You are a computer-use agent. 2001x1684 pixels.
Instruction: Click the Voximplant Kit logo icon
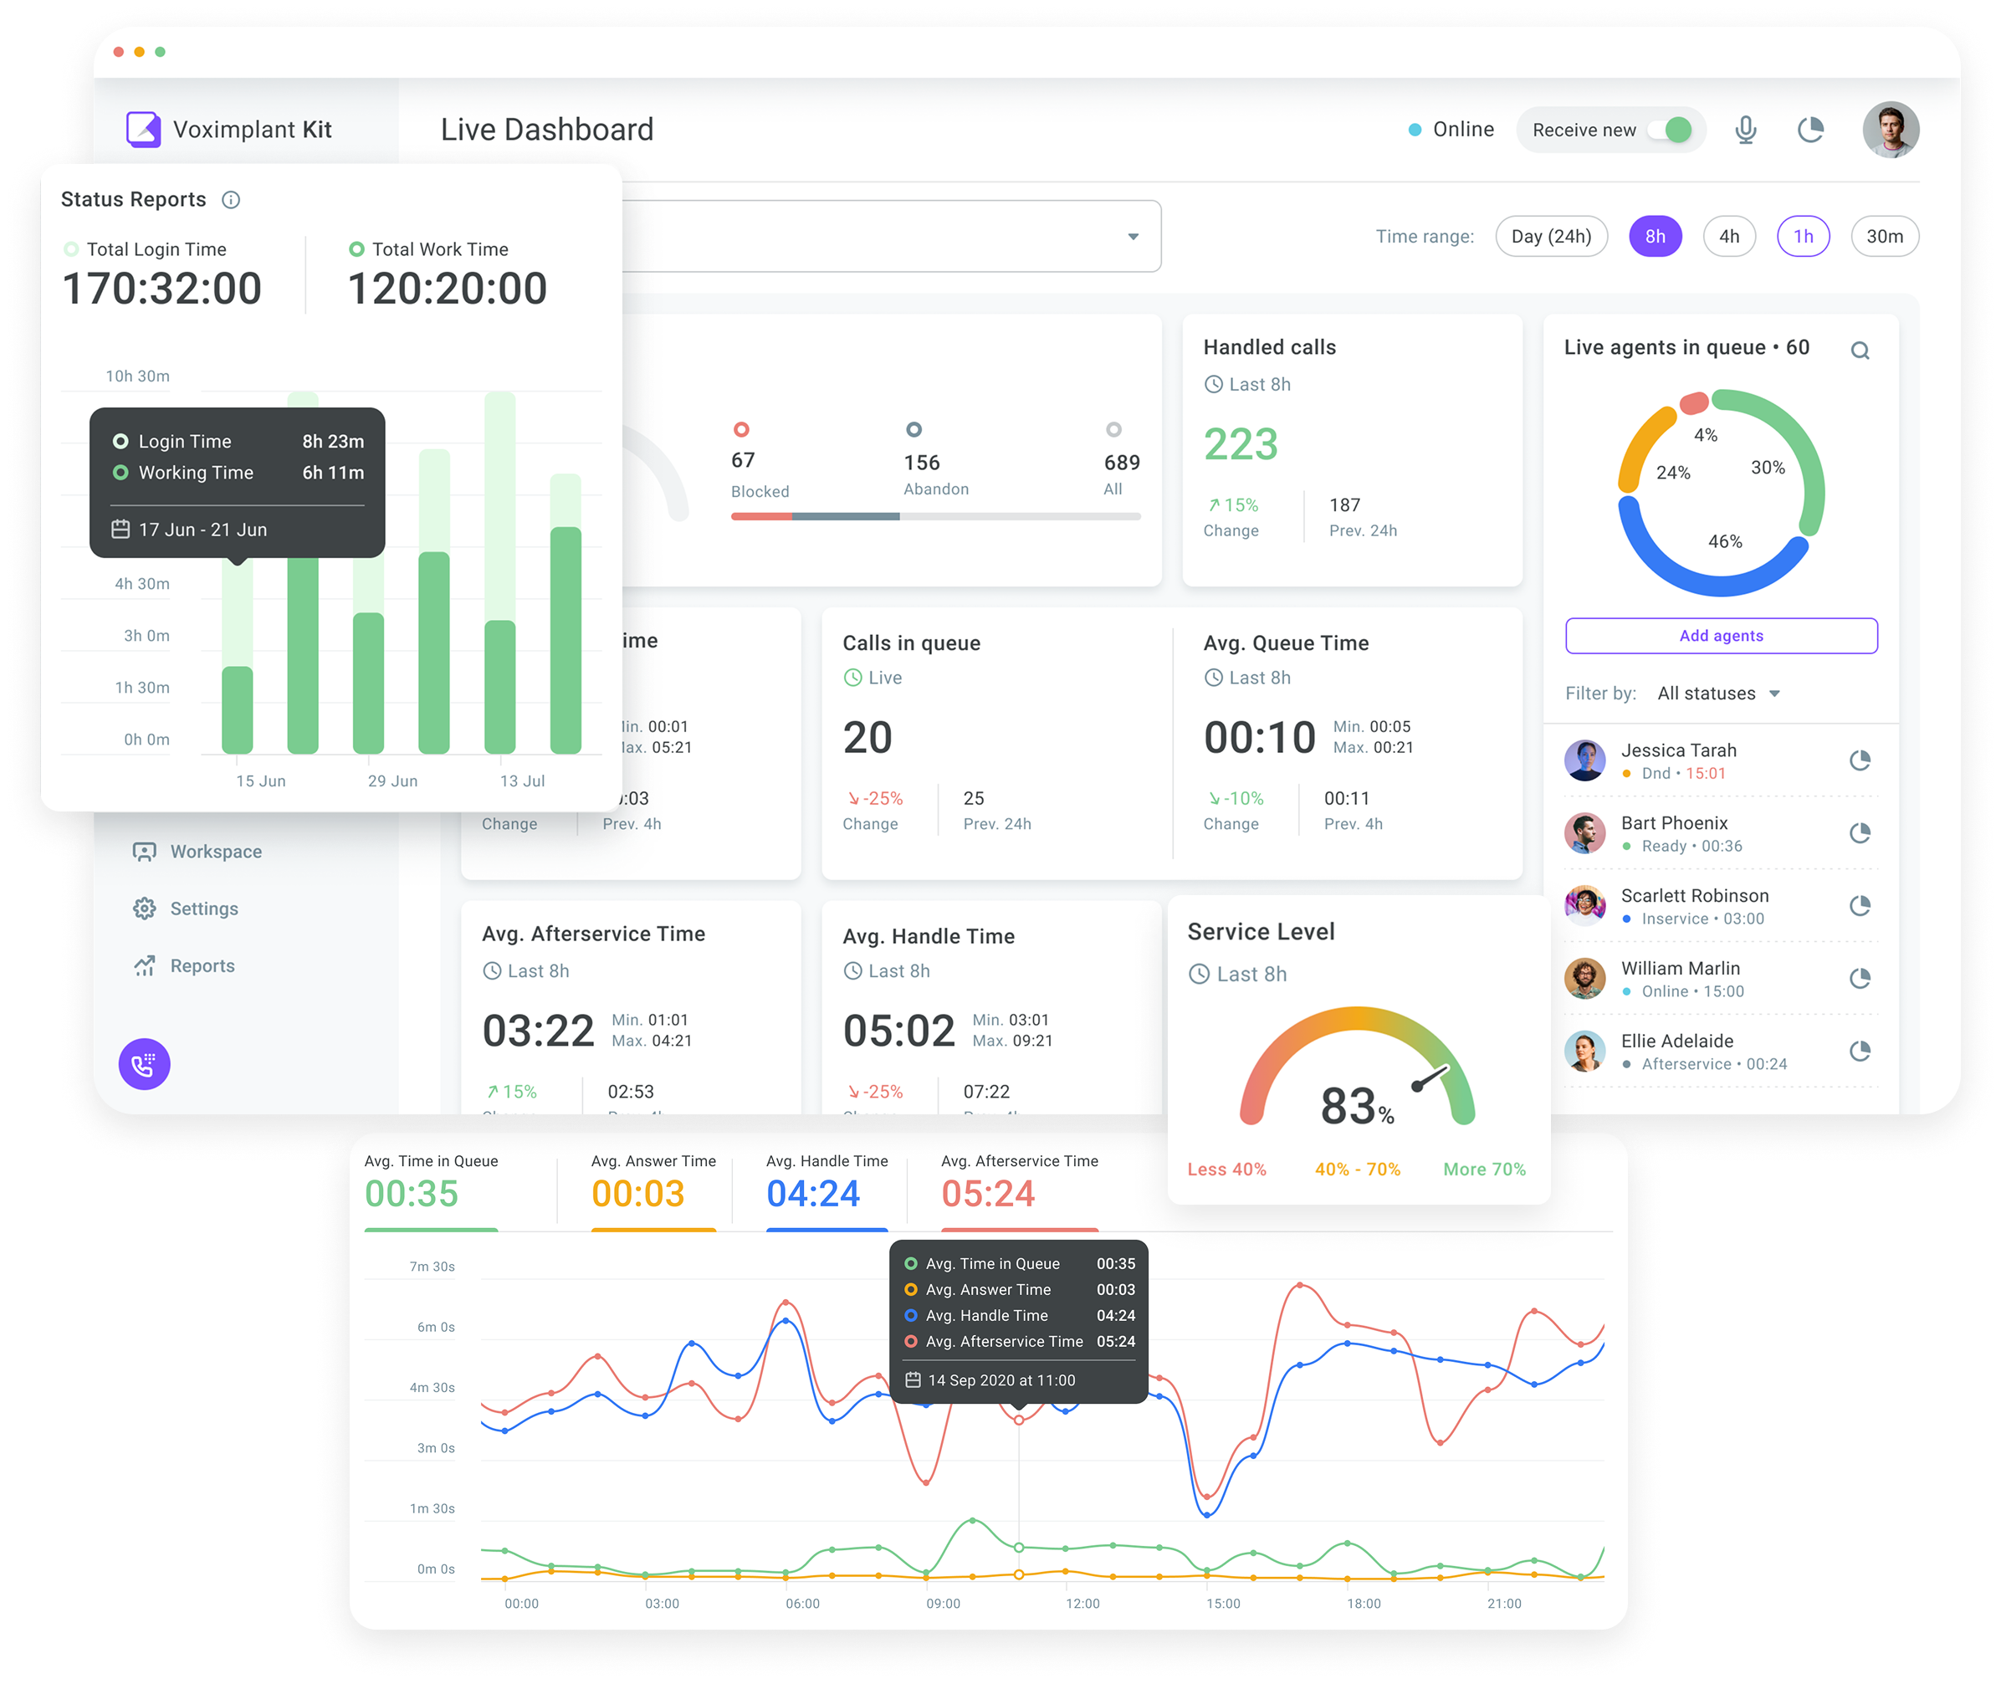click(x=143, y=129)
